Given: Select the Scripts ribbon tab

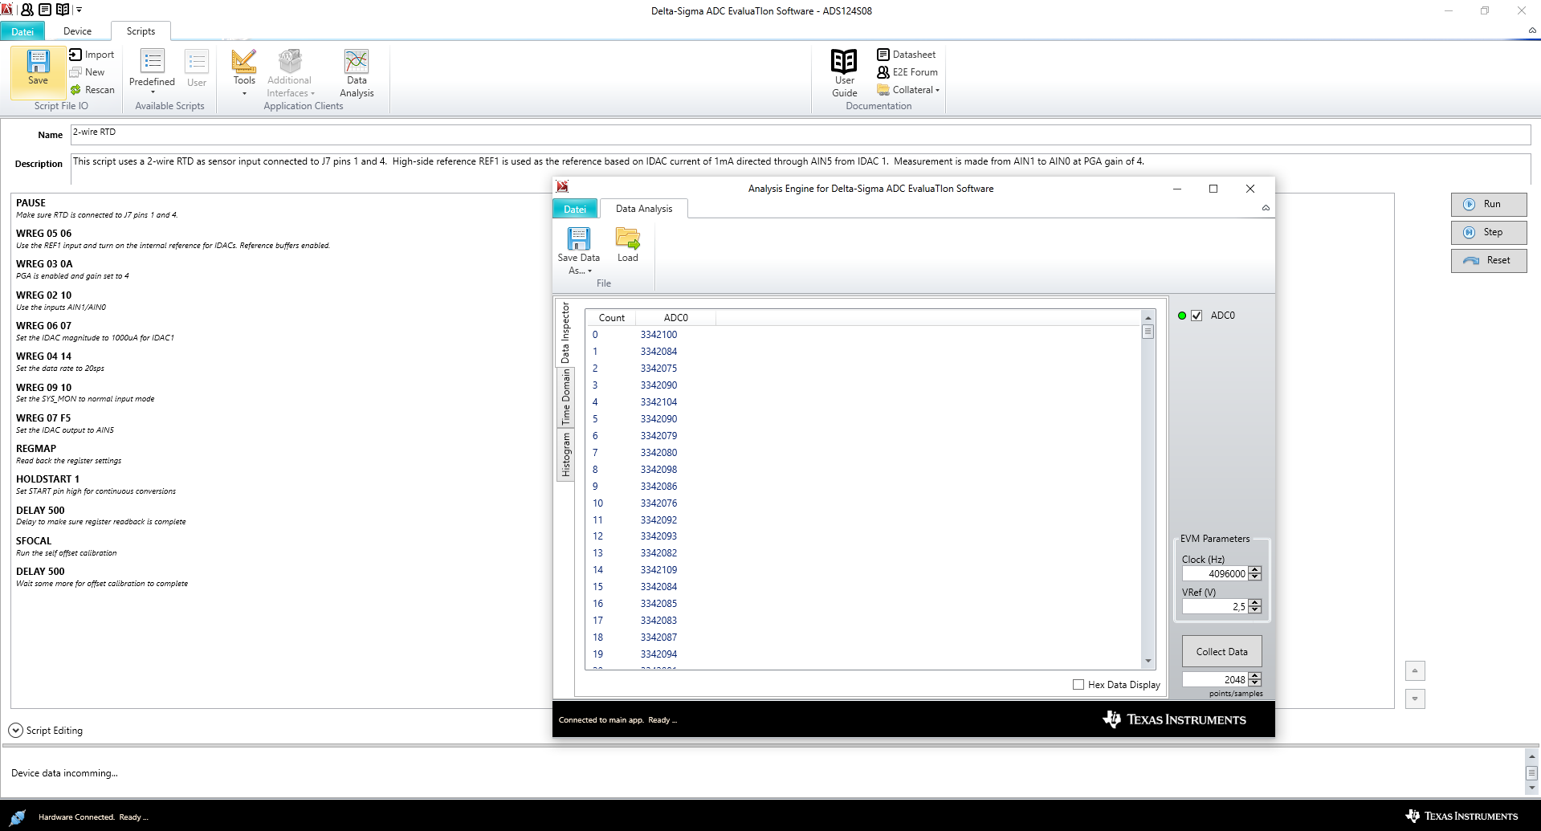Looking at the screenshot, I should click(141, 31).
